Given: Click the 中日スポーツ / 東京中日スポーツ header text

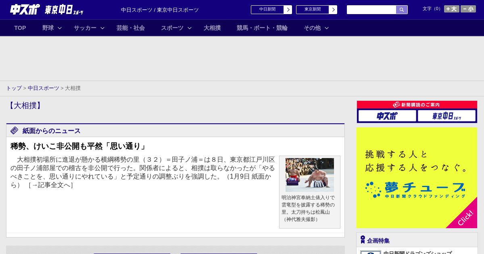Looking at the screenshot, I should [160, 10].
